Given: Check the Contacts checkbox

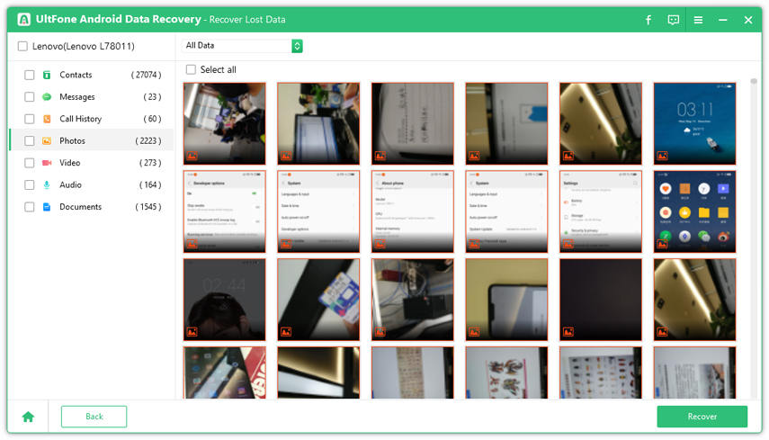Looking at the screenshot, I should 30,75.
